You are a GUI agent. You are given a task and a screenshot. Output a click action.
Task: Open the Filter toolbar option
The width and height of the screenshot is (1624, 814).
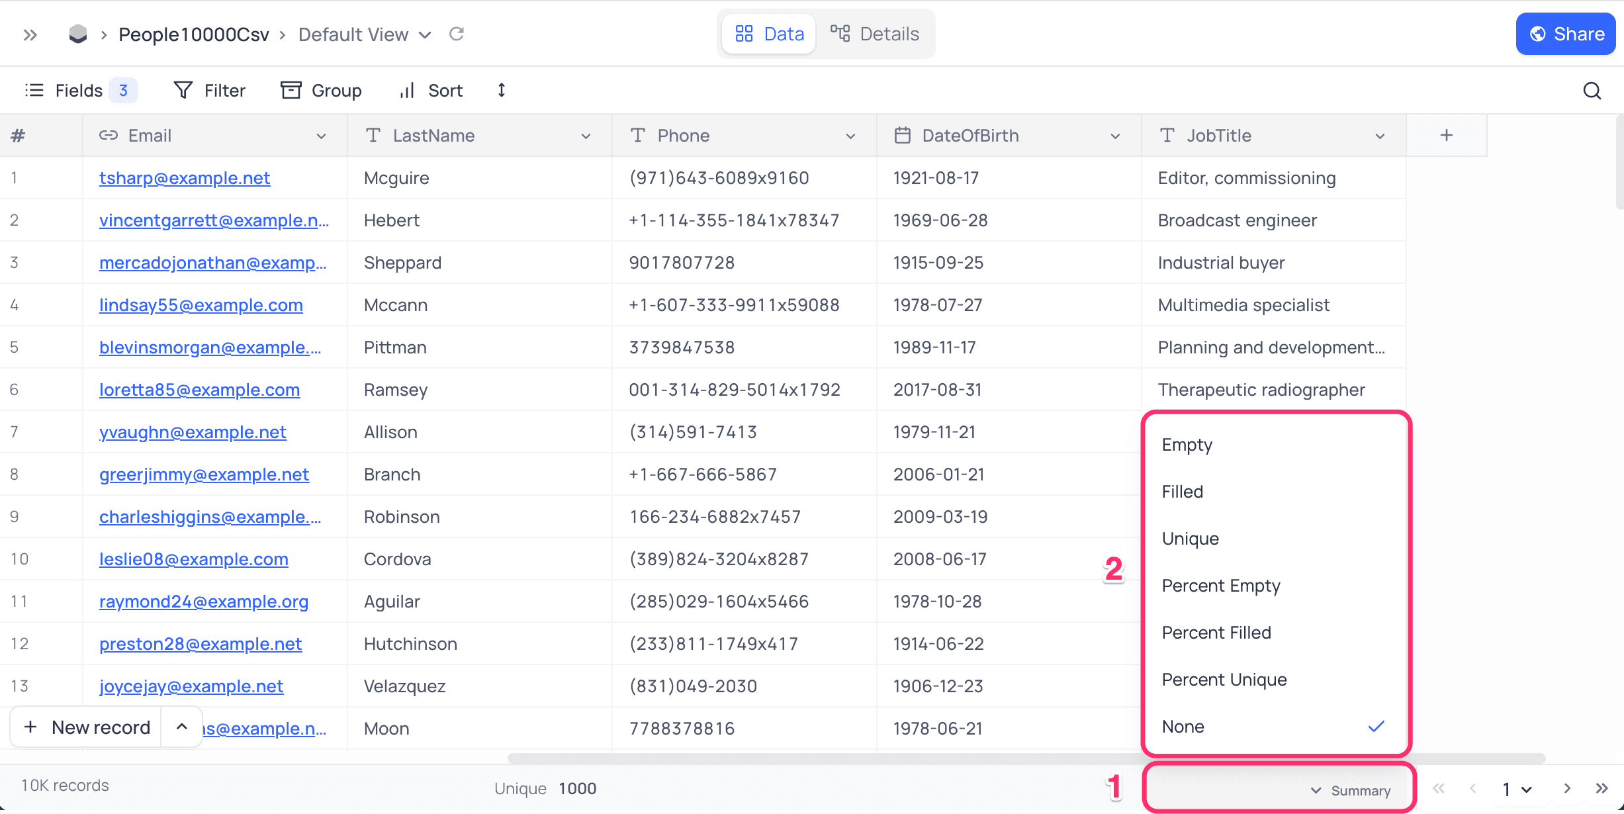click(x=210, y=90)
